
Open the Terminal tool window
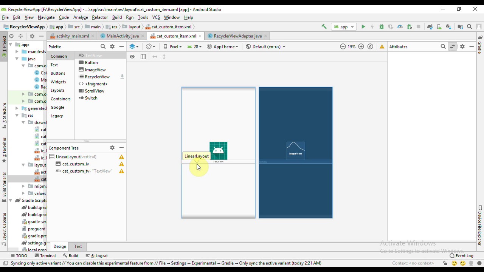click(45, 256)
